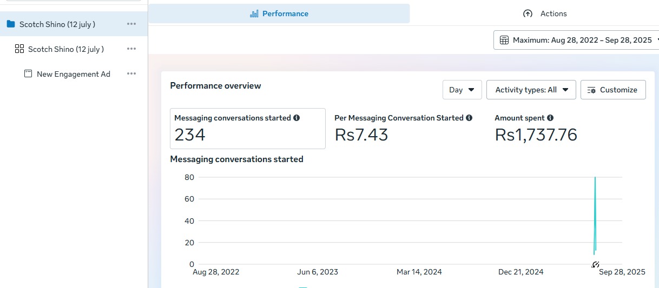Image resolution: width=659 pixels, height=288 pixels.
Task: Open more options for the campaign folder row
Action: [131, 24]
